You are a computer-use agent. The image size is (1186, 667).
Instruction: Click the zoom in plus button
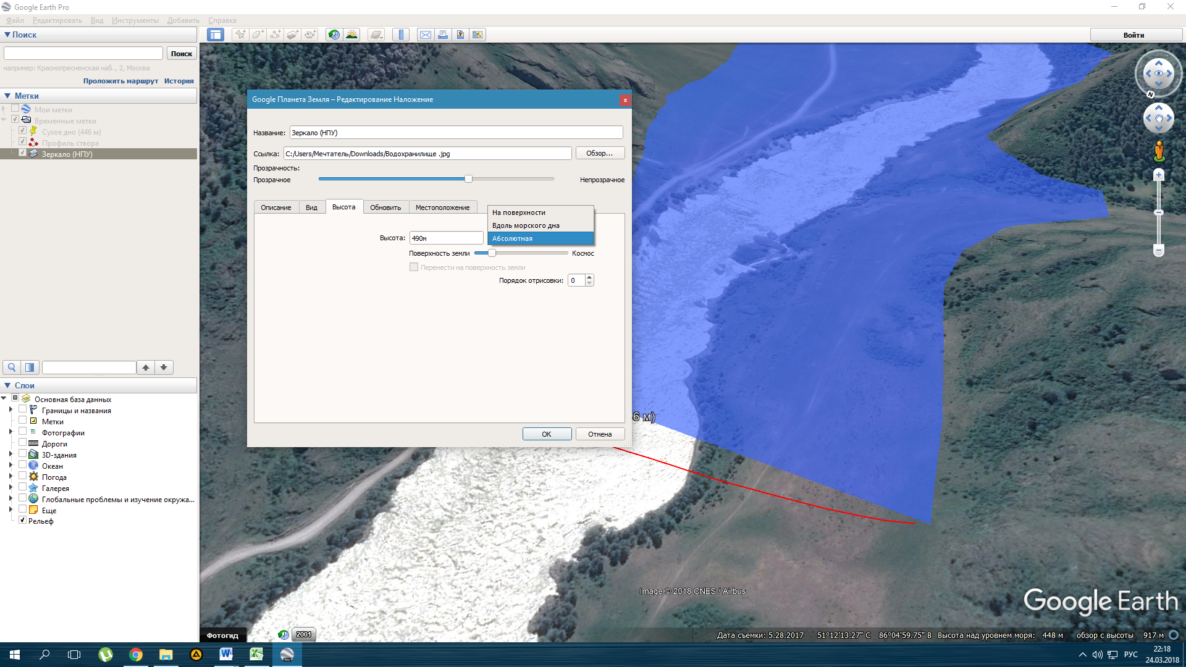click(x=1159, y=175)
